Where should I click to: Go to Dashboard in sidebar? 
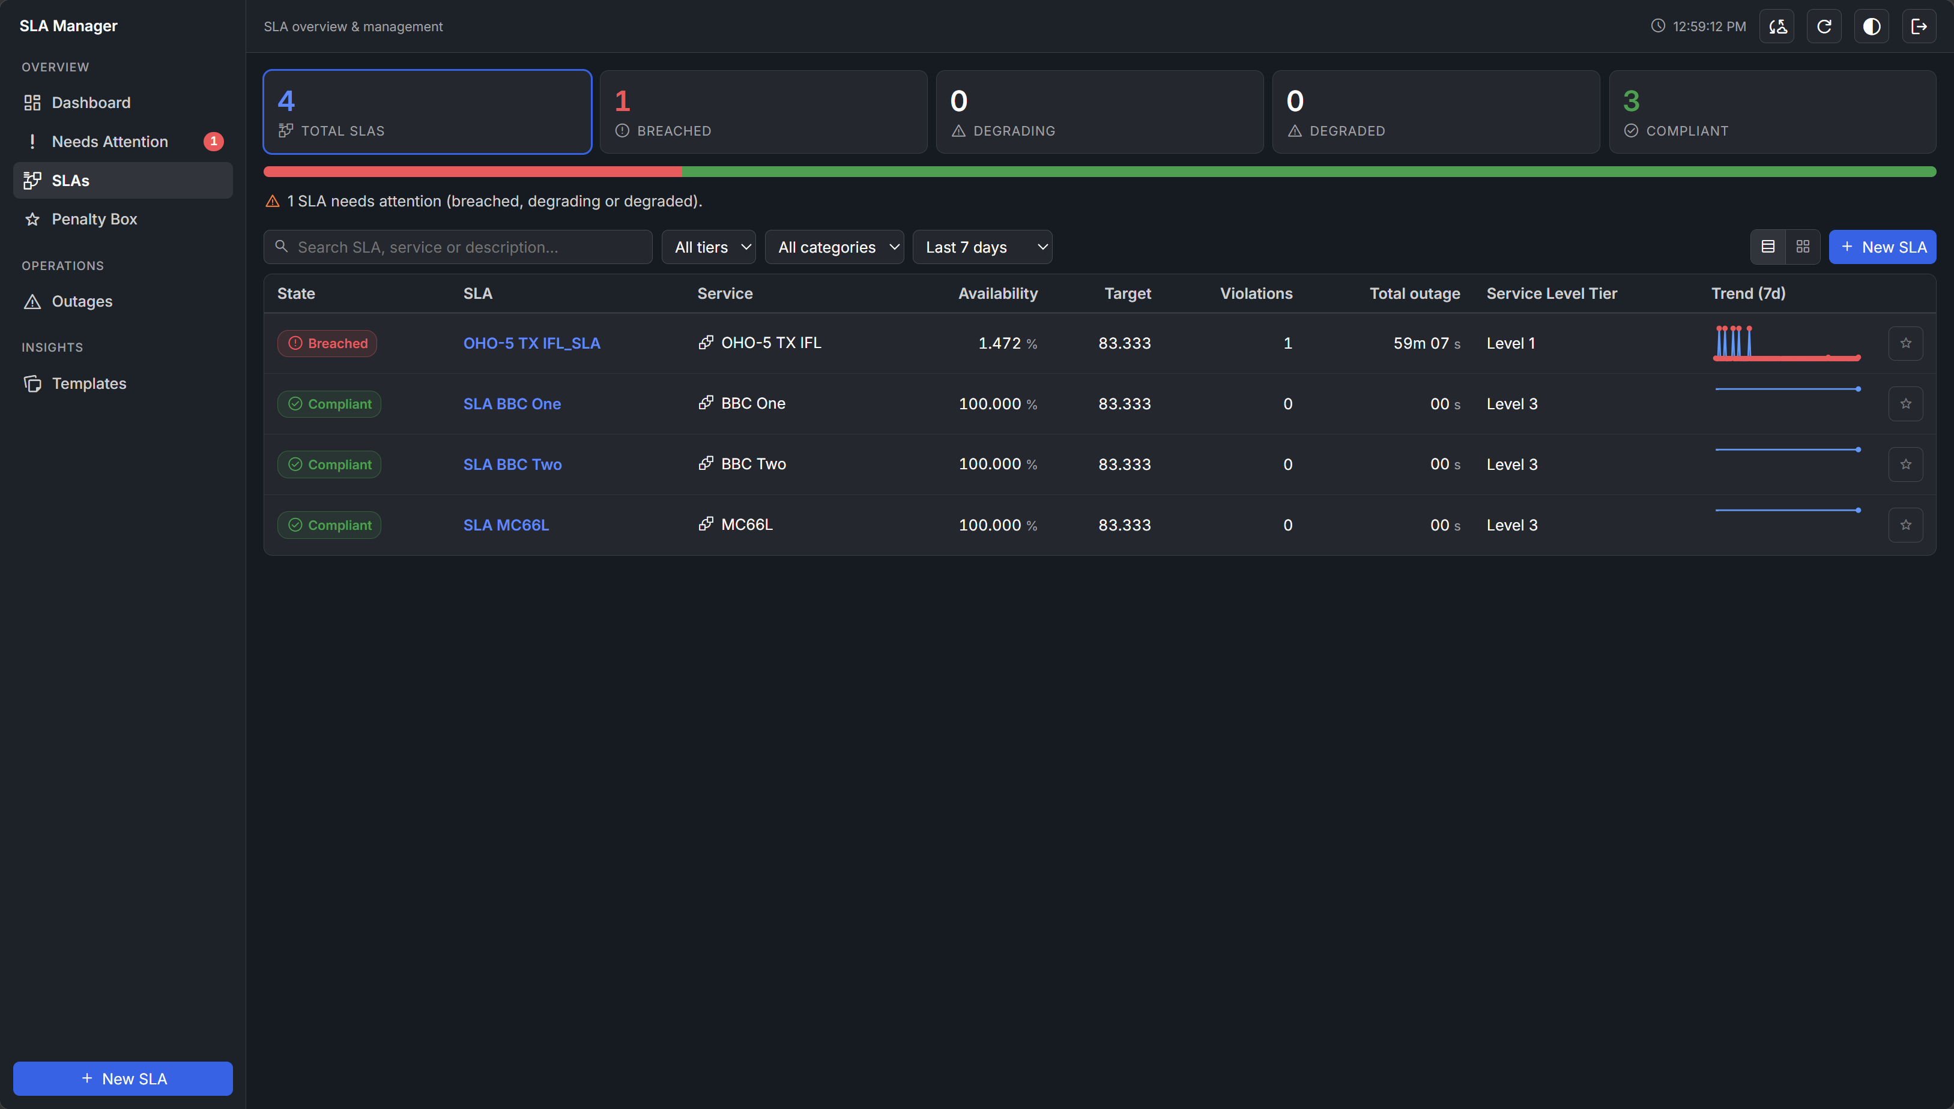pos(123,103)
